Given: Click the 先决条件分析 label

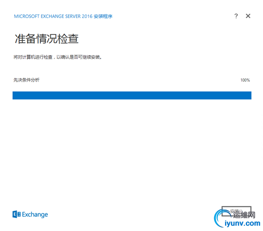Looking at the screenshot, I should (x=26, y=80).
